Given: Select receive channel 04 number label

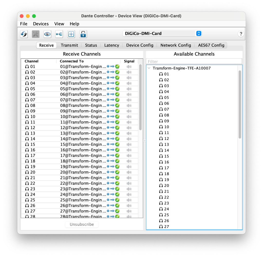Looking at the screenshot, I should coord(33,83).
